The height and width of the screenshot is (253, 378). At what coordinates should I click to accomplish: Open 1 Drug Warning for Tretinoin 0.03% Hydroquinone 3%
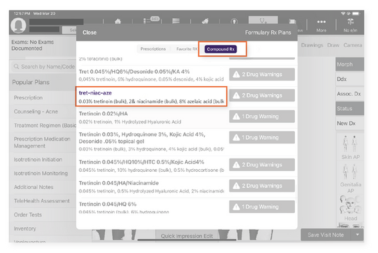tap(262, 137)
